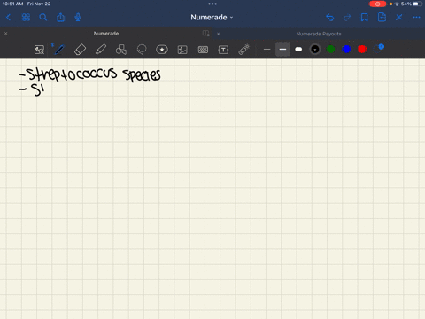The width and height of the screenshot is (425, 319).
Task: Open the custom color picker swatch
Action: click(x=379, y=49)
